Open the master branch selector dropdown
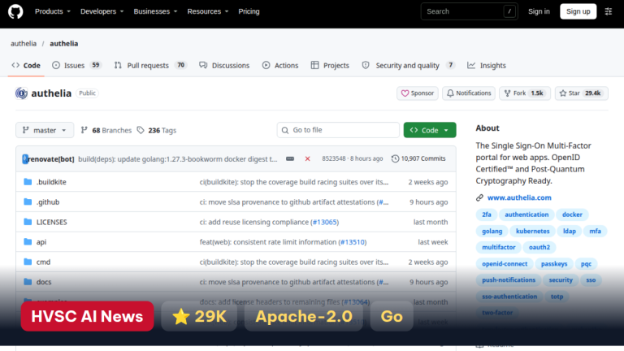 (45, 130)
